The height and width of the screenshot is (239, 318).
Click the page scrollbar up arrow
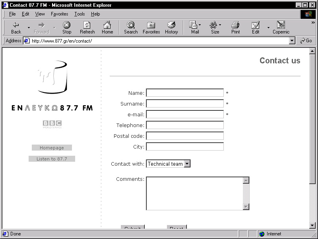pyautogui.click(x=312, y=51)
